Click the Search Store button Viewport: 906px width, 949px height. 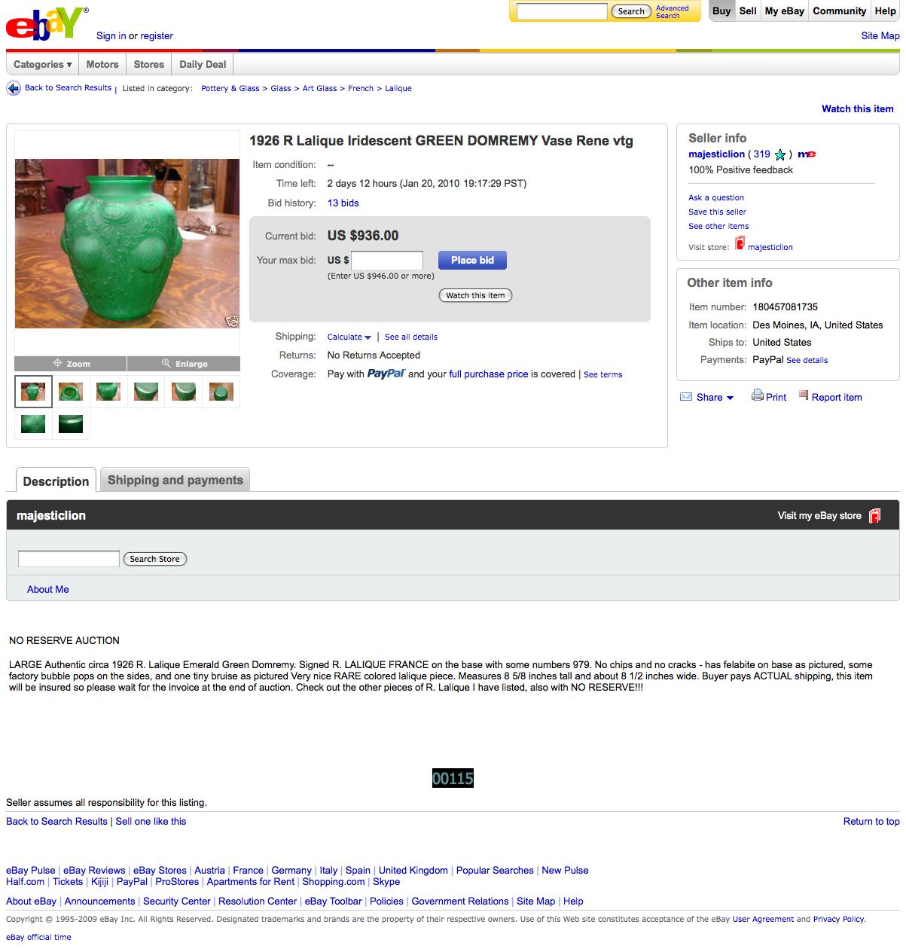click(x=154, y=559)
